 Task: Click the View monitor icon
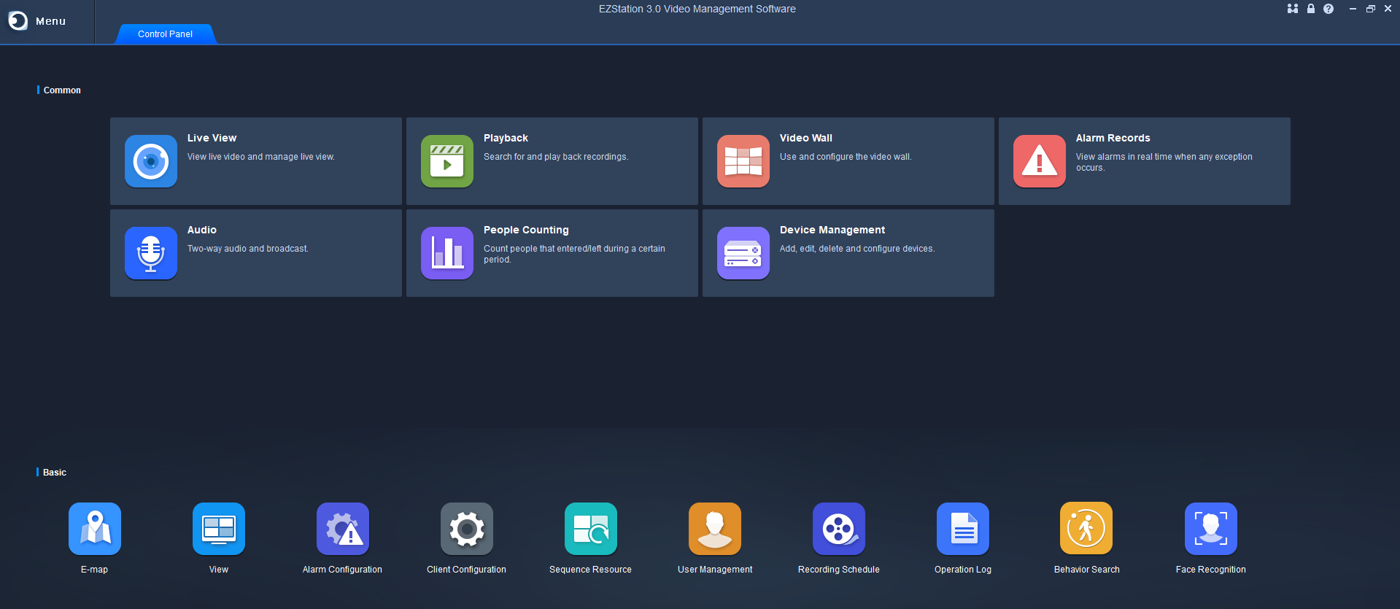[219, 529]
